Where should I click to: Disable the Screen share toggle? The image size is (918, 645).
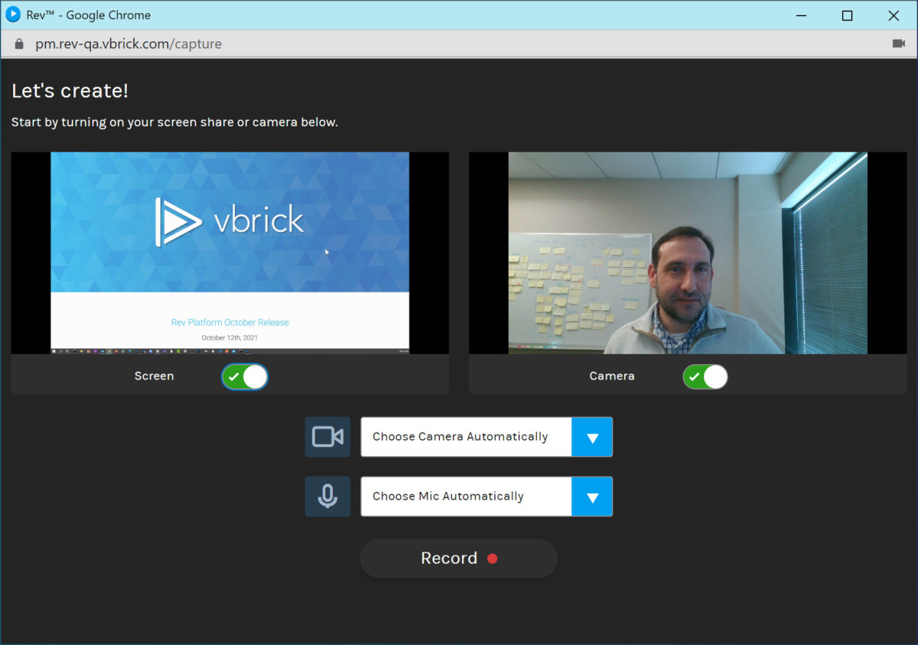[x=244, y=376]
